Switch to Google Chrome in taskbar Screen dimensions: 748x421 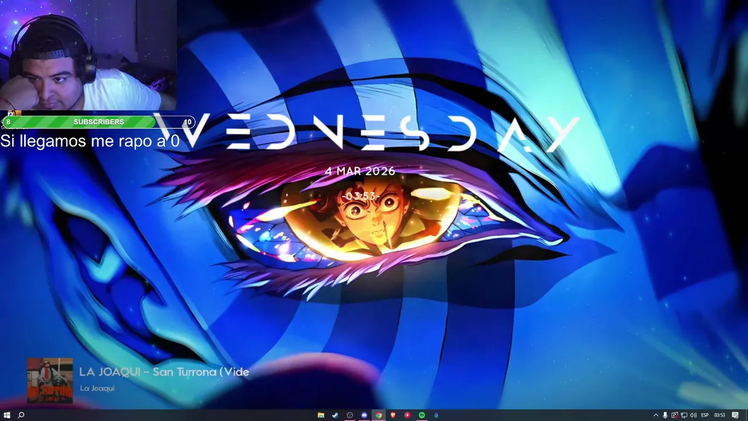[379, 415]
